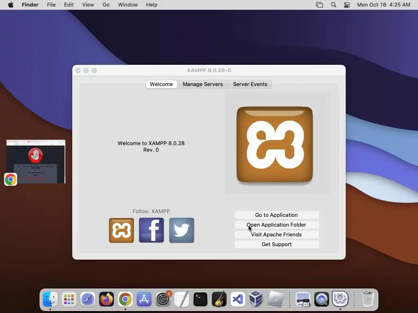Click the 'Follow XAMPP' label

click(151, 212)
